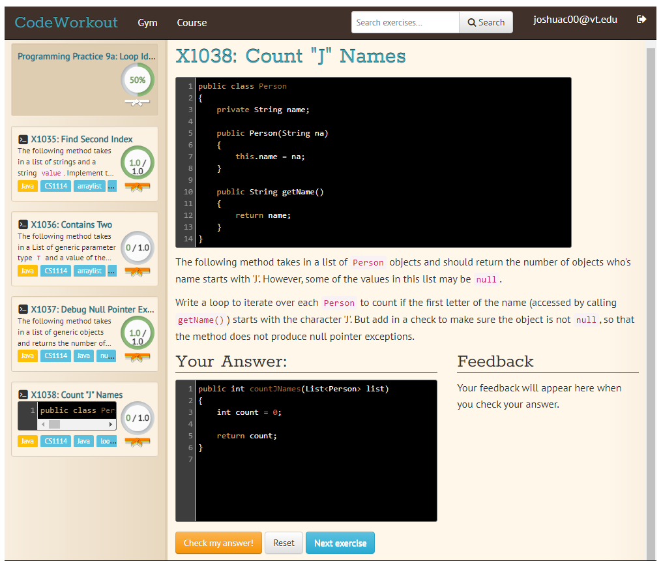This screenshot has height=561, width=661.
Task: Click the logout icon in the top bar
Action: click(641, 20)
